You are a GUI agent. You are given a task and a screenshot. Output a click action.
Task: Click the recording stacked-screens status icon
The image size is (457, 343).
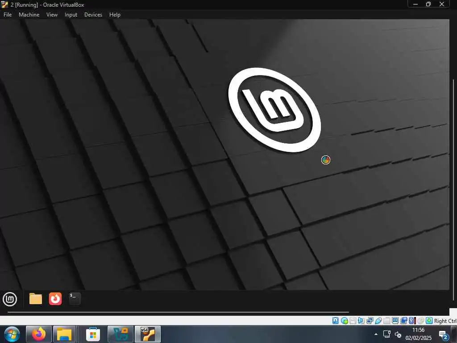[x=403, y=321]
